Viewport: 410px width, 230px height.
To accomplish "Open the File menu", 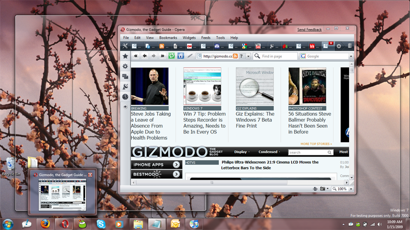I will (x=126, y=37).
